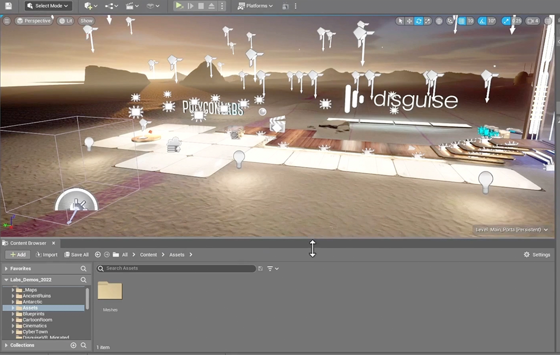Activate the Scale transform tool

tap(428, 21)
